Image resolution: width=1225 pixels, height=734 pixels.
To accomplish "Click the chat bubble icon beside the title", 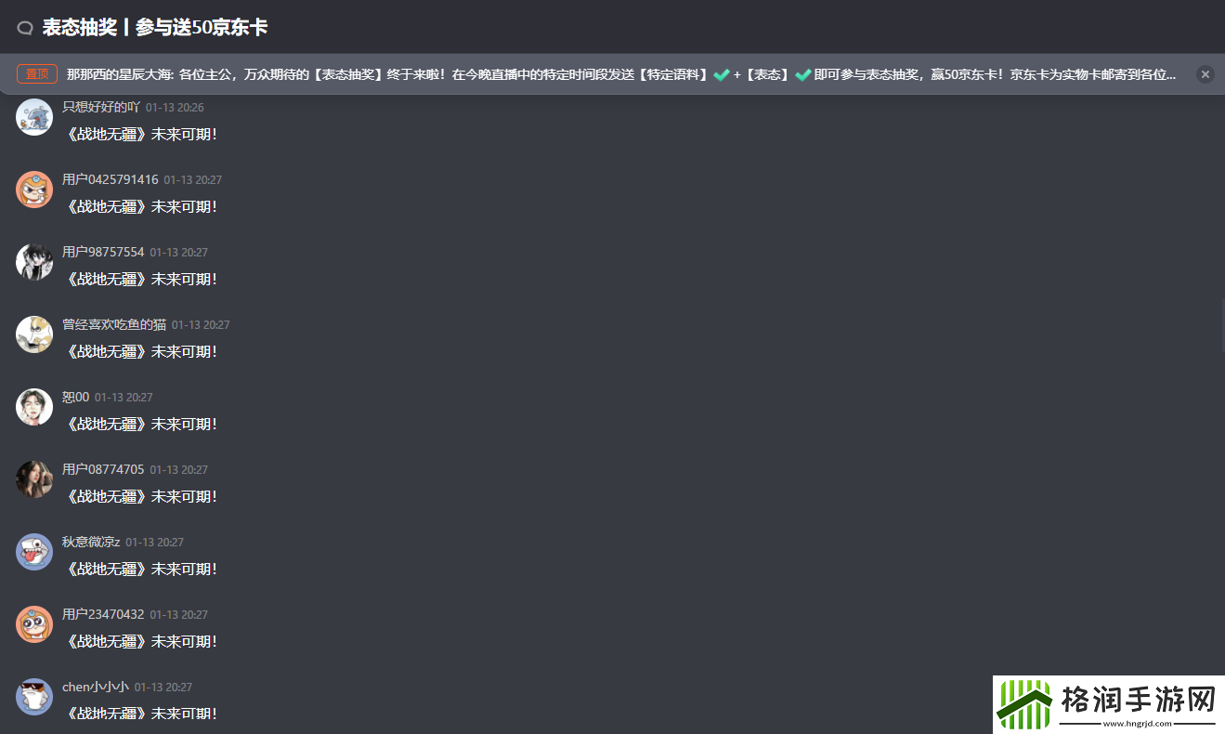I will 25,29.
